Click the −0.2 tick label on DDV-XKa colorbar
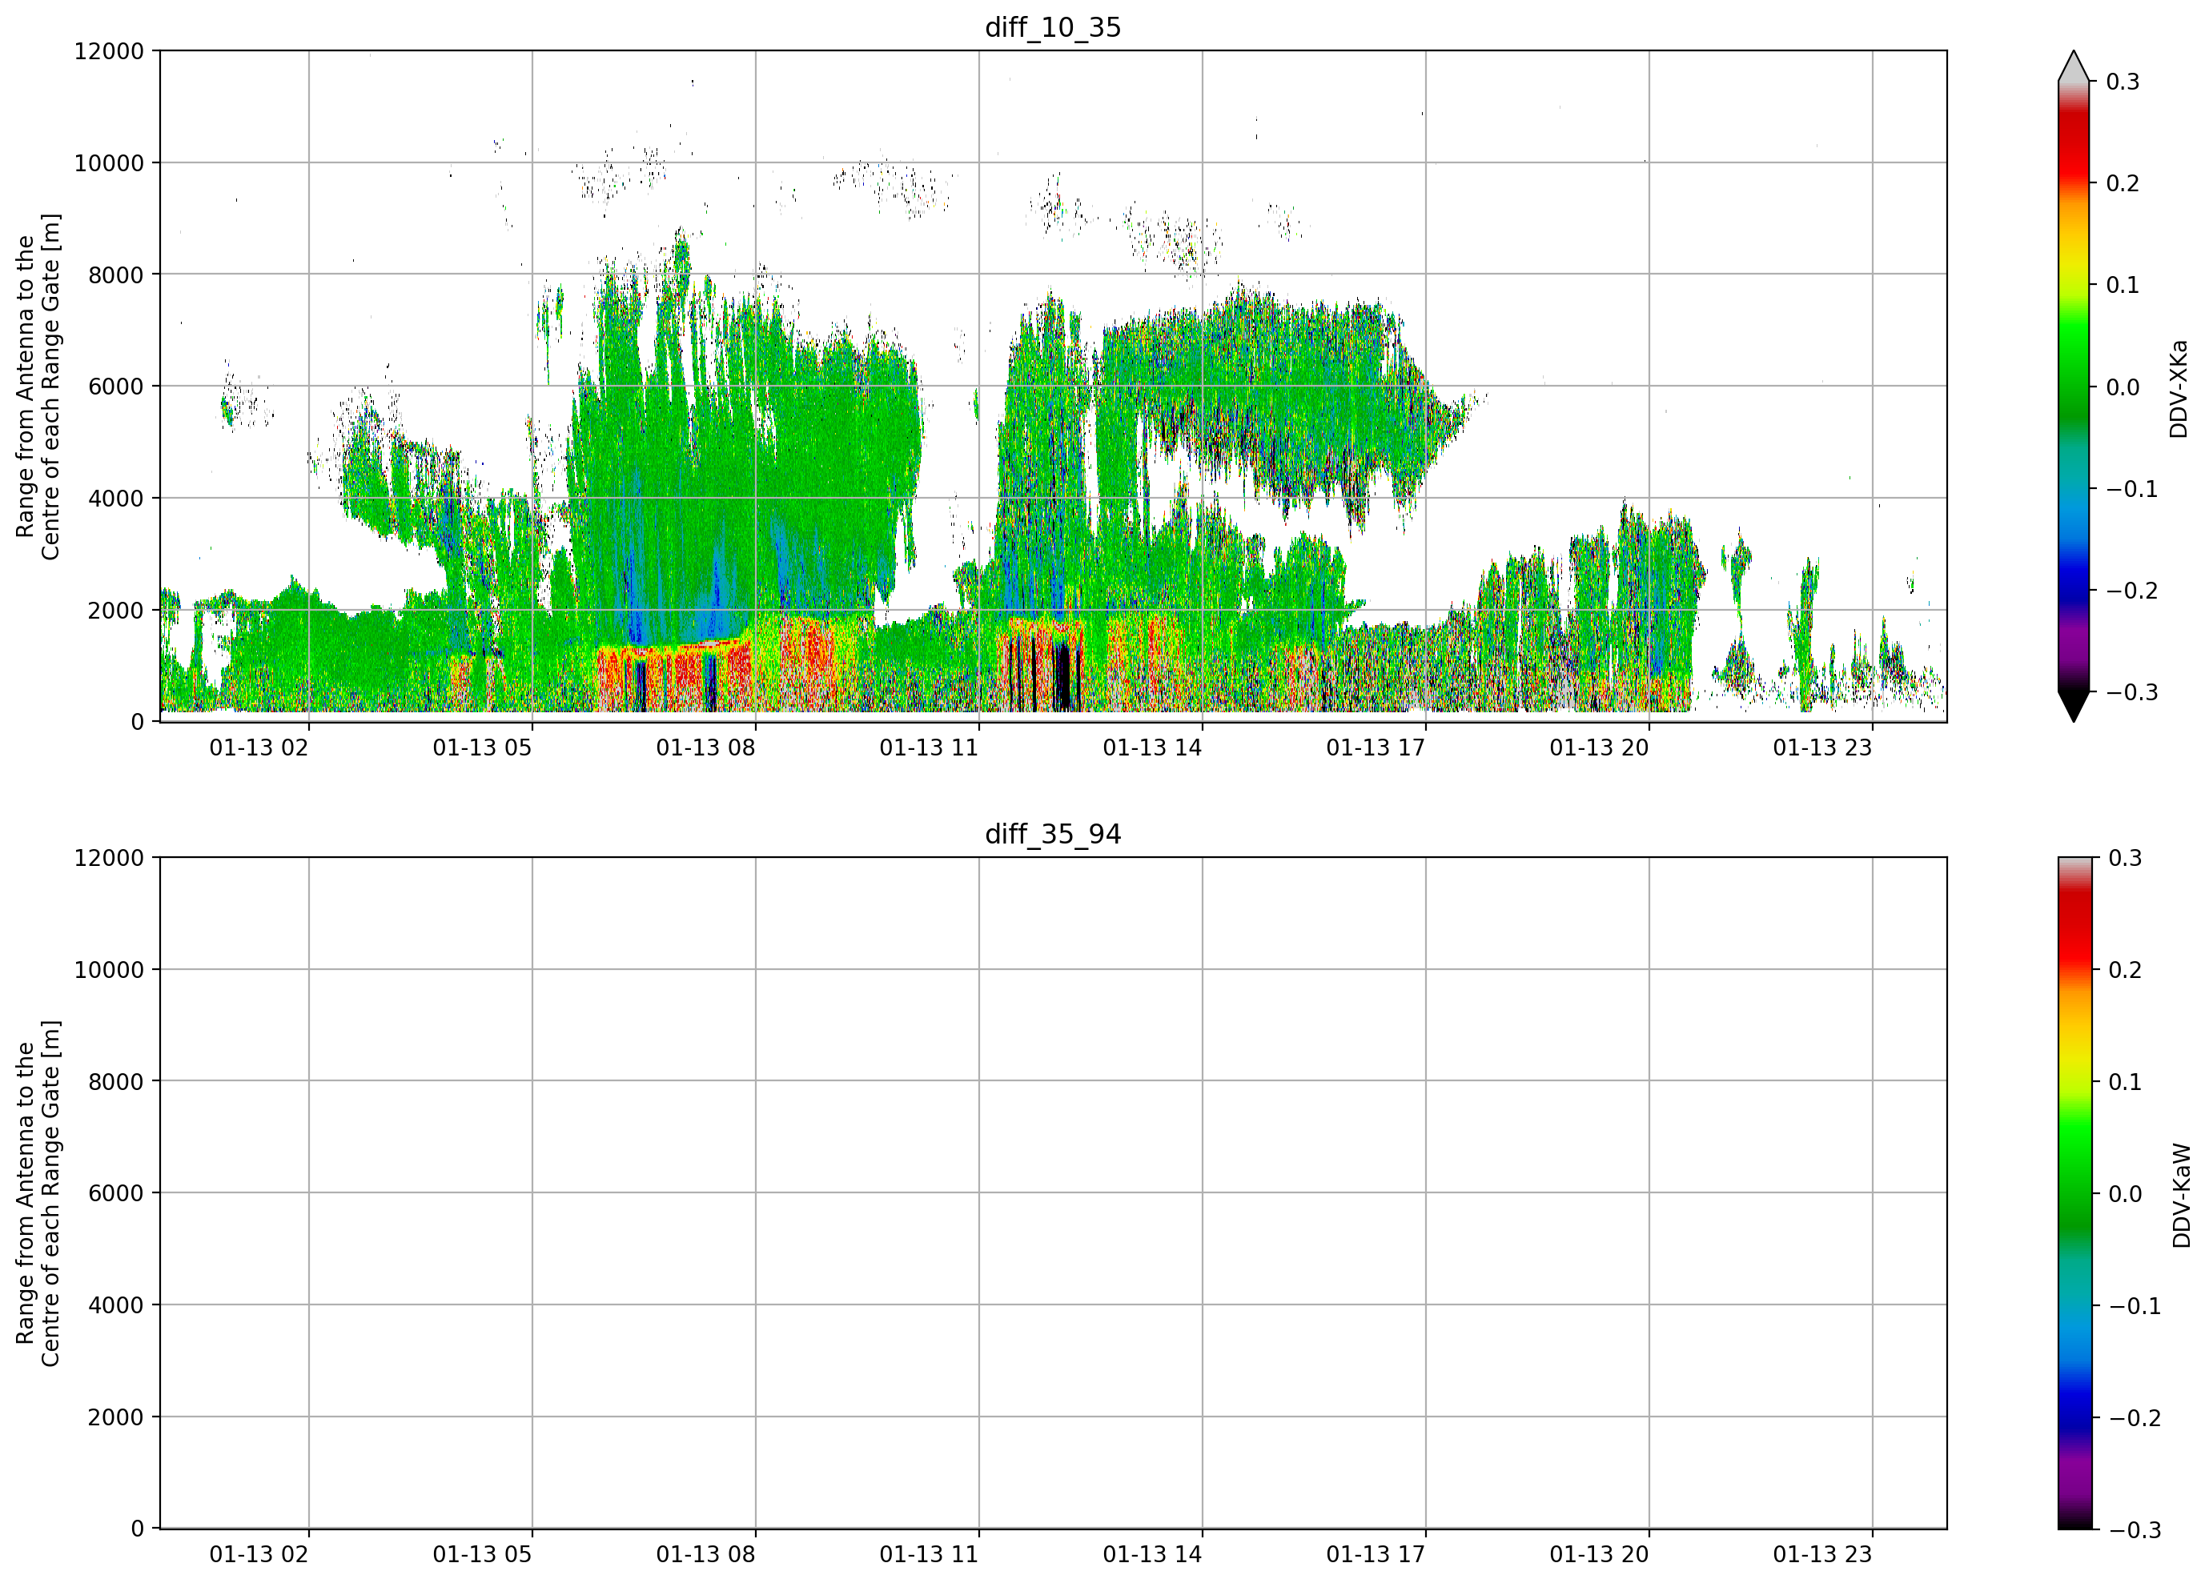The height and width of the screenshot is (1583, 2209). point(2132,591)
